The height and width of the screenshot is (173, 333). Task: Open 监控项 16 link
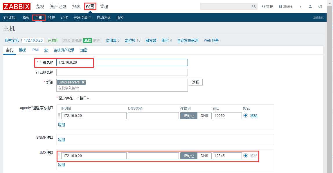(x=133, y=40)
